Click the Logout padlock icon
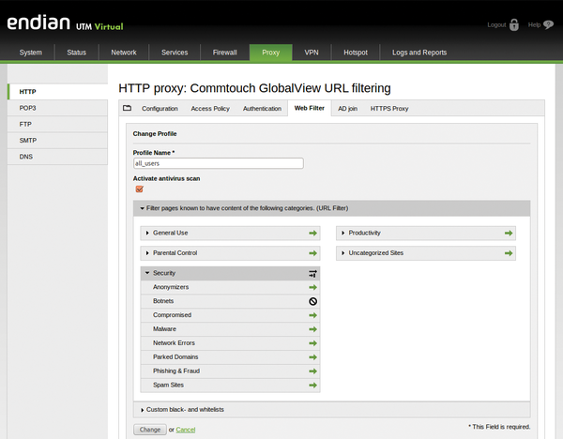This screenshot has width=563, height=439. click(x=514, y=25)
